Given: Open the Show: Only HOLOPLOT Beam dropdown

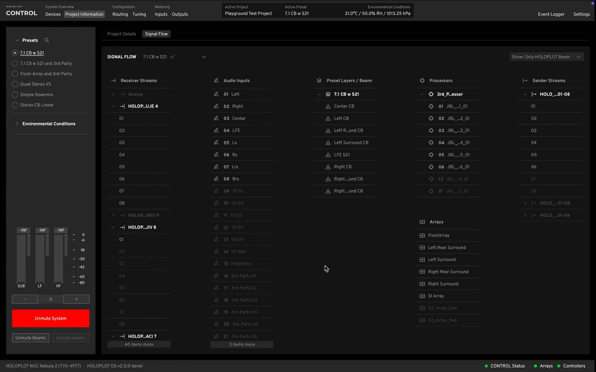Looking at the screenshot, I should (x=546, y=57).
